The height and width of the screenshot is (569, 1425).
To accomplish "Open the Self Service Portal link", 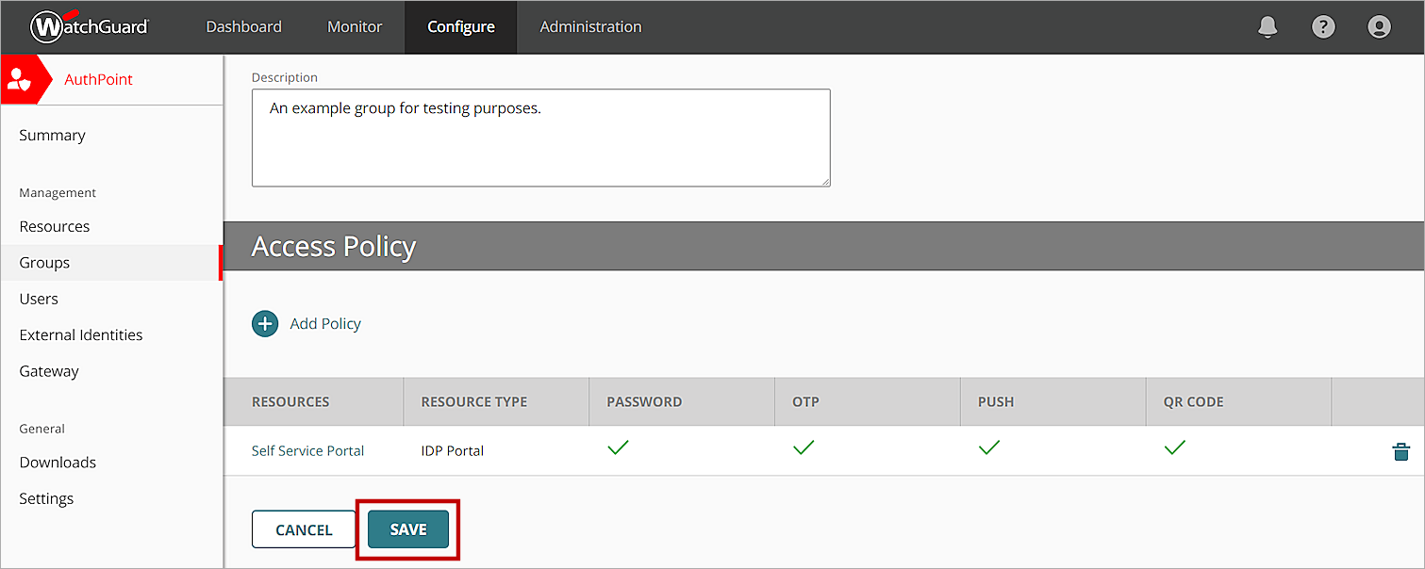I will click(x=307, y=451).
